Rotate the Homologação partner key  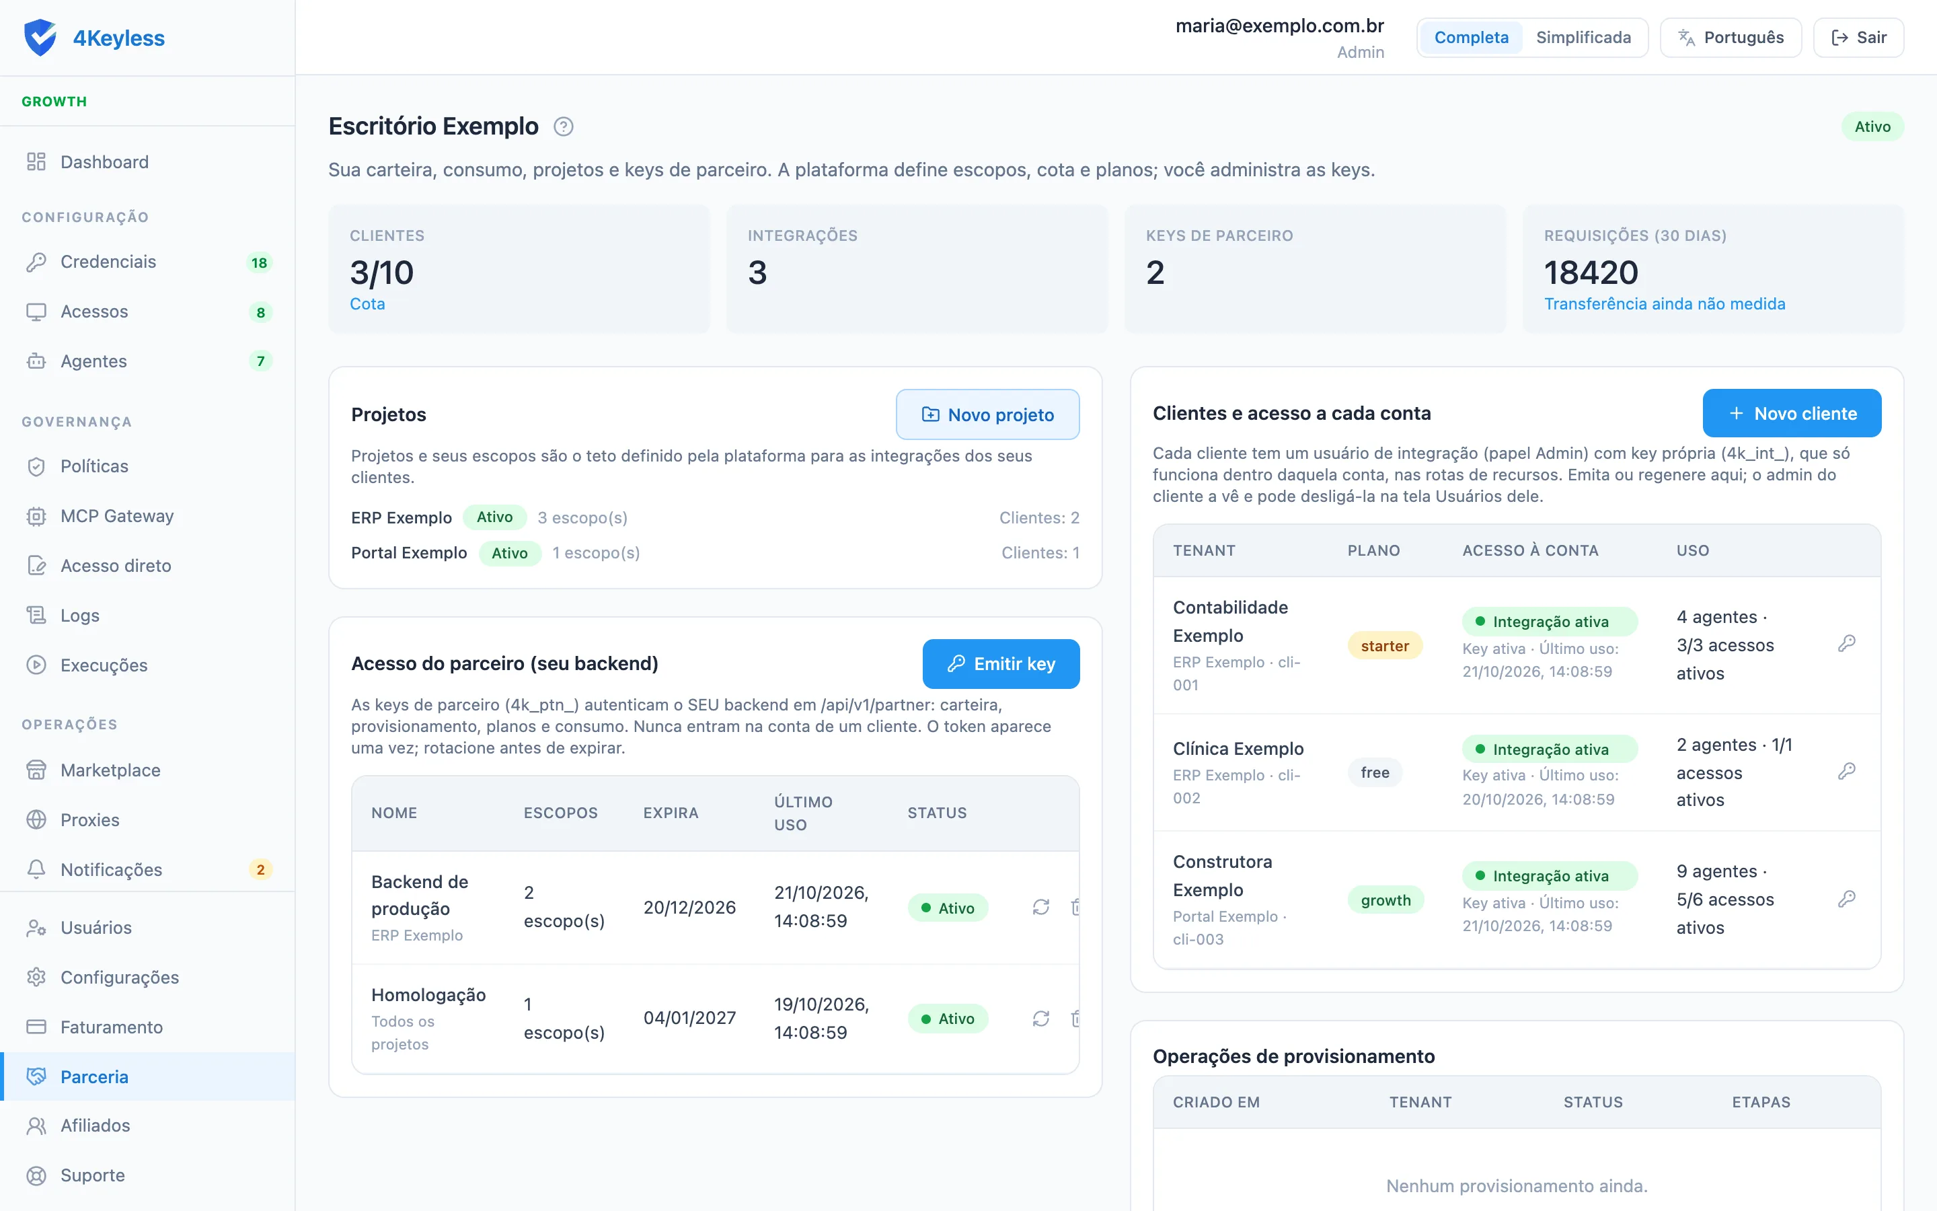(x=1040, y=1018)
